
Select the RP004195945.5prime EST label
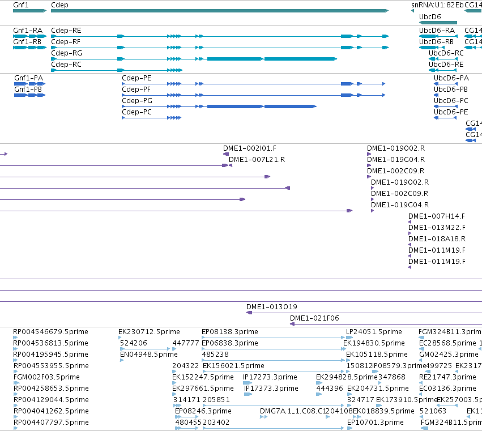[51, 355]
